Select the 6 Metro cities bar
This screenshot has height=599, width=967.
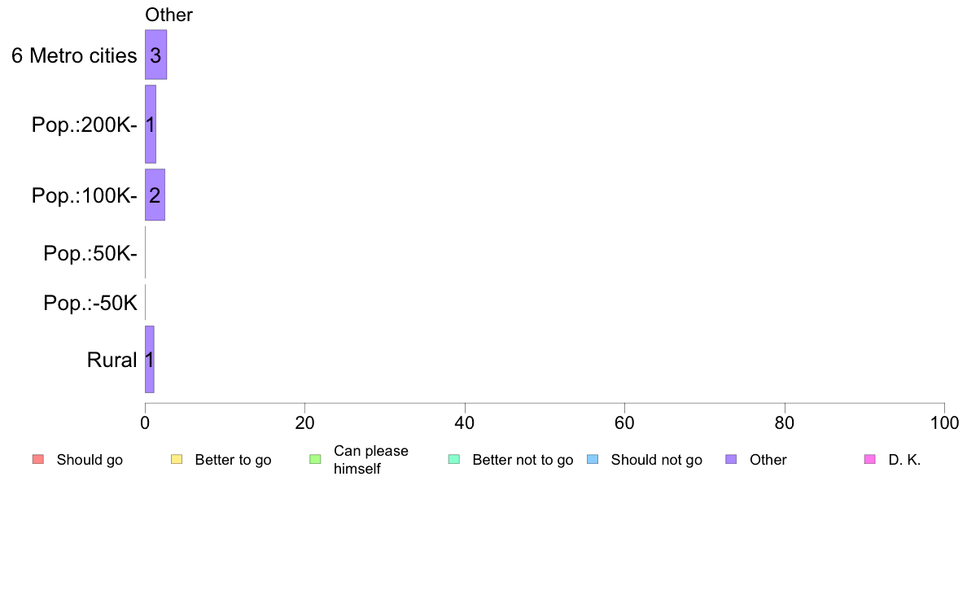(x=156, y=55)
